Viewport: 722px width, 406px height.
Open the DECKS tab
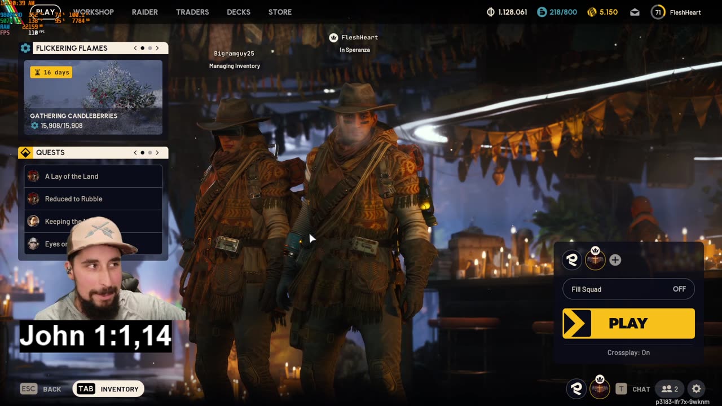click(x=239, y=12)
